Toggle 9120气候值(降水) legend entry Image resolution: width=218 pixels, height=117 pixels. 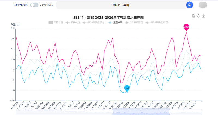pyautogui.click(x=94, y=23)
